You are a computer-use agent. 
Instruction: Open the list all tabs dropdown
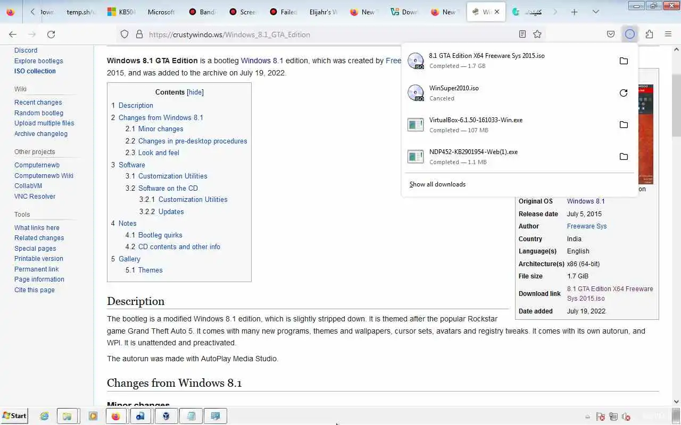click(x=596, y=12)
